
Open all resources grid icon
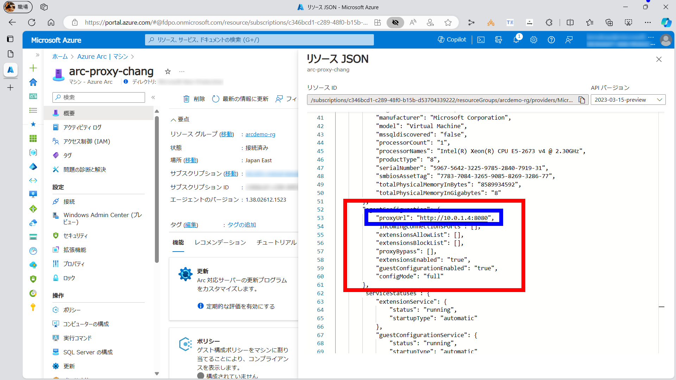point(33,139)
